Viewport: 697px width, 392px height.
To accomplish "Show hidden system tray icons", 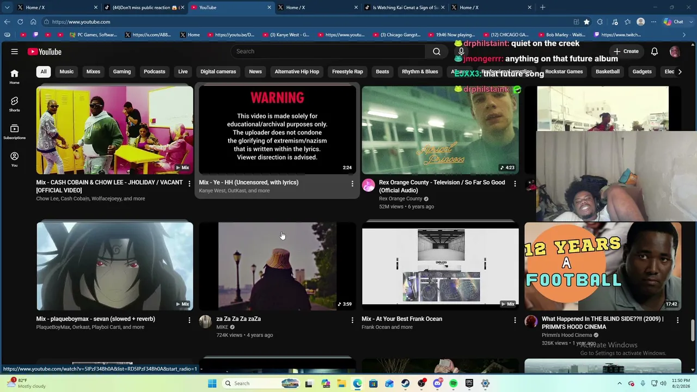I will click(619, 383).
